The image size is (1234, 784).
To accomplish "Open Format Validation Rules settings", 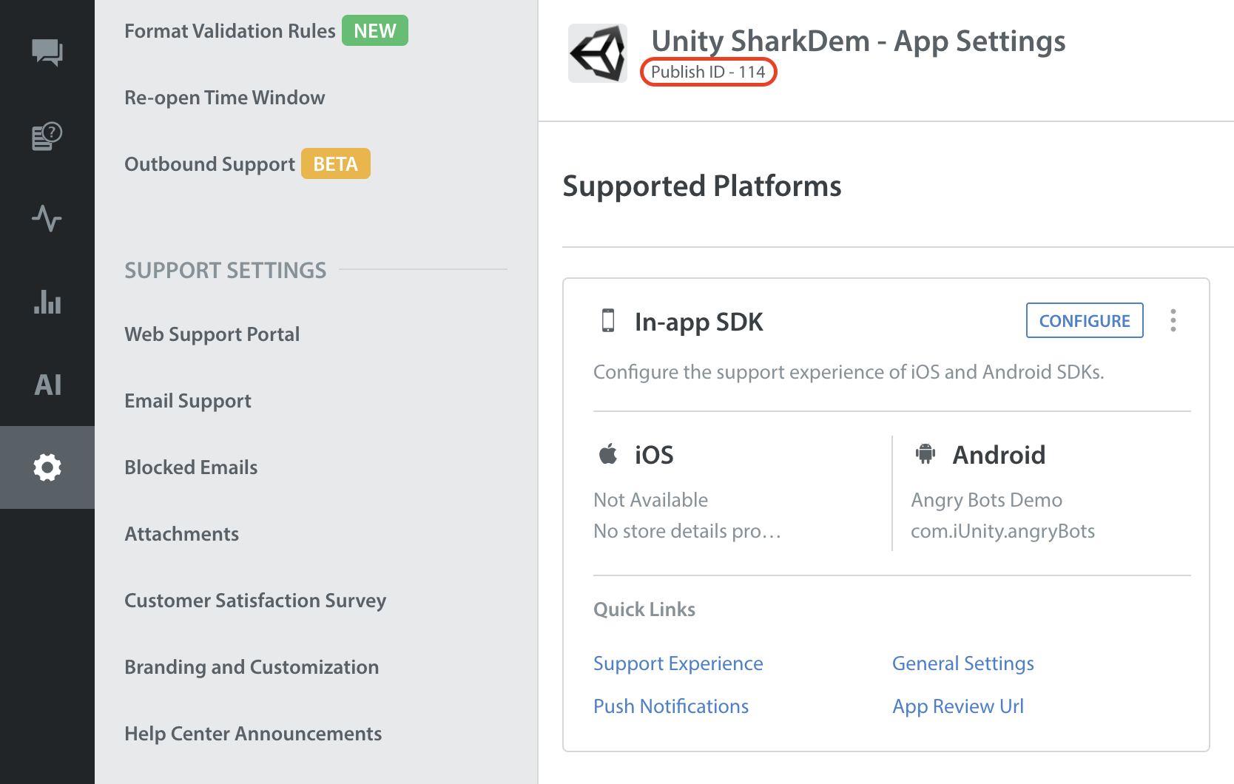I will (x=229, y=31).
